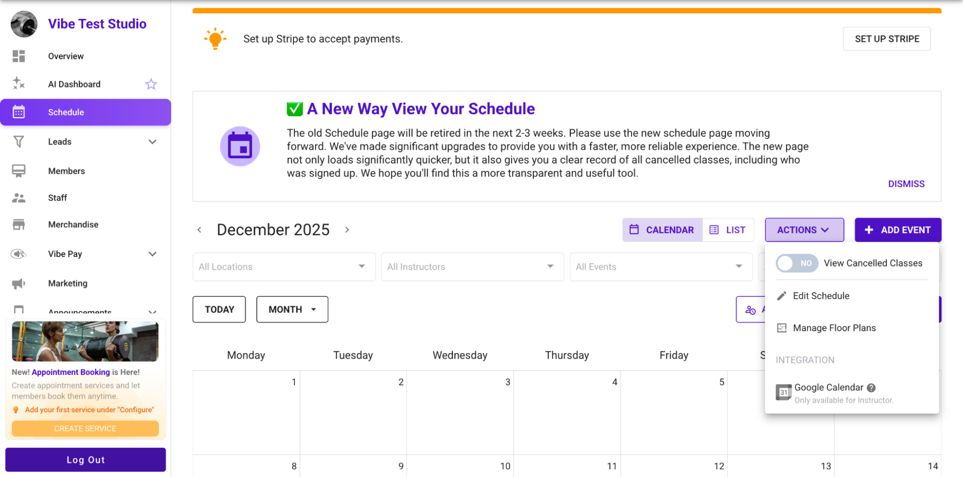This screenshot has width=963, height=477.
Task: Click the AI Dashboard star favorite icon
Action: (x=151, y=84)
